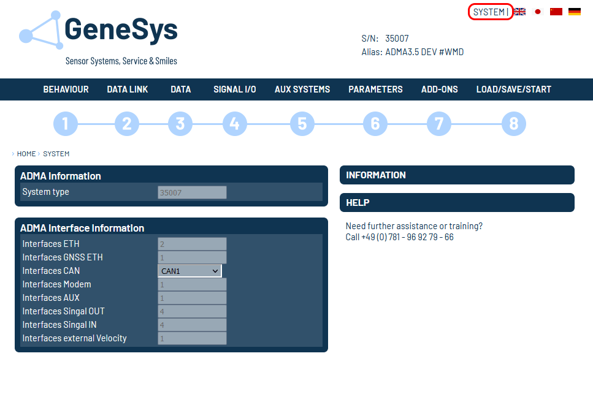The width and height of the screenshot is (593, 394).
Task: Open the DATA menu
Action: click(x=181, y=89)
